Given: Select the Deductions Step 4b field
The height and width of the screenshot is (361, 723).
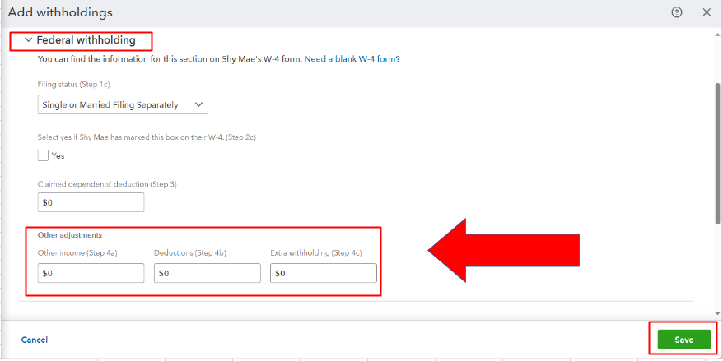Looking at the screenshot, I should pos(208,273).
